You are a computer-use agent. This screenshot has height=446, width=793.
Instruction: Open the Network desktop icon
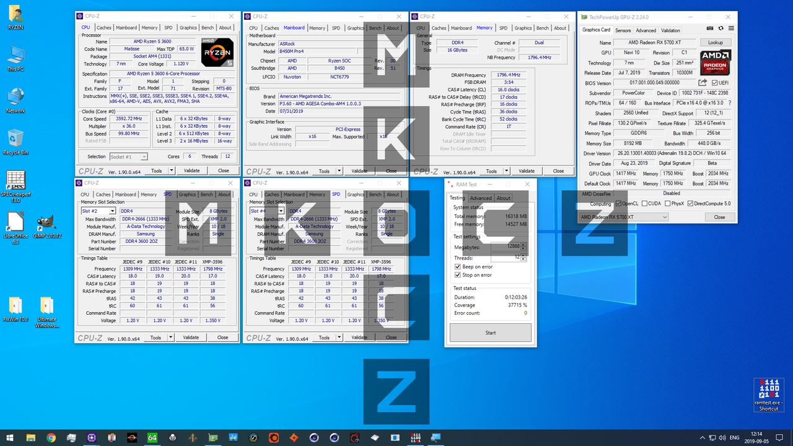pyautogui.click(x=15, y=101)
